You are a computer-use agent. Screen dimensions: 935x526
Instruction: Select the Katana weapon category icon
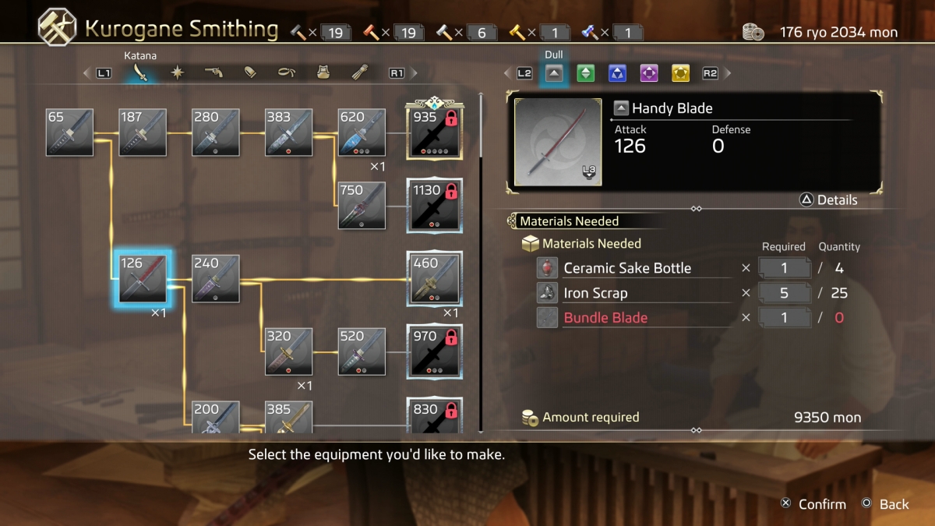[x=141, y=73]
